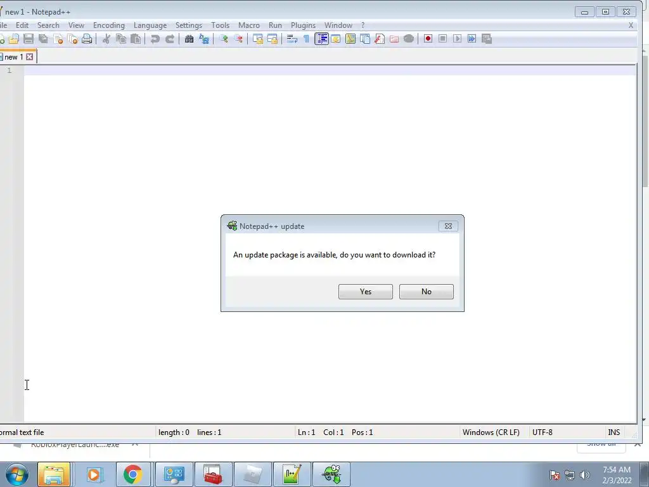Screen dimensions: 649x487
Task: Click the UTF-8 encoding status entry
Action: [x=543, y=432]
